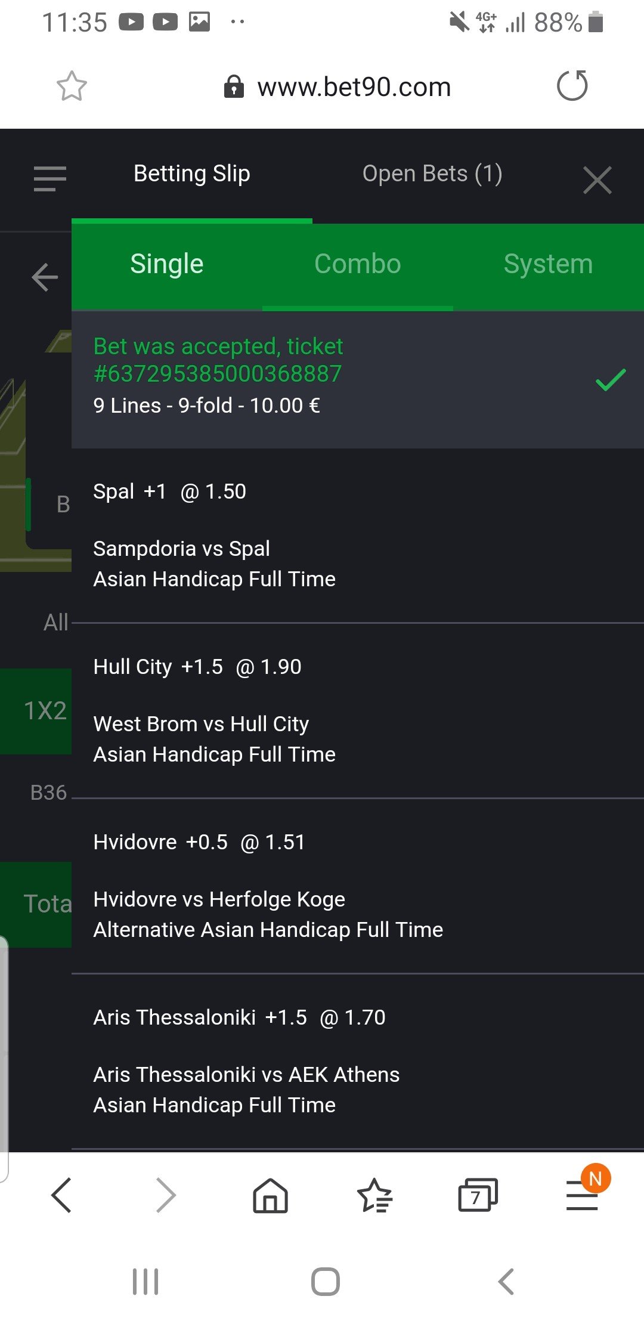This screenshot has width=644, height=1324.
Task: Tap the left arrow back icon
Action: pyautogui.click(x=45, y=277)
